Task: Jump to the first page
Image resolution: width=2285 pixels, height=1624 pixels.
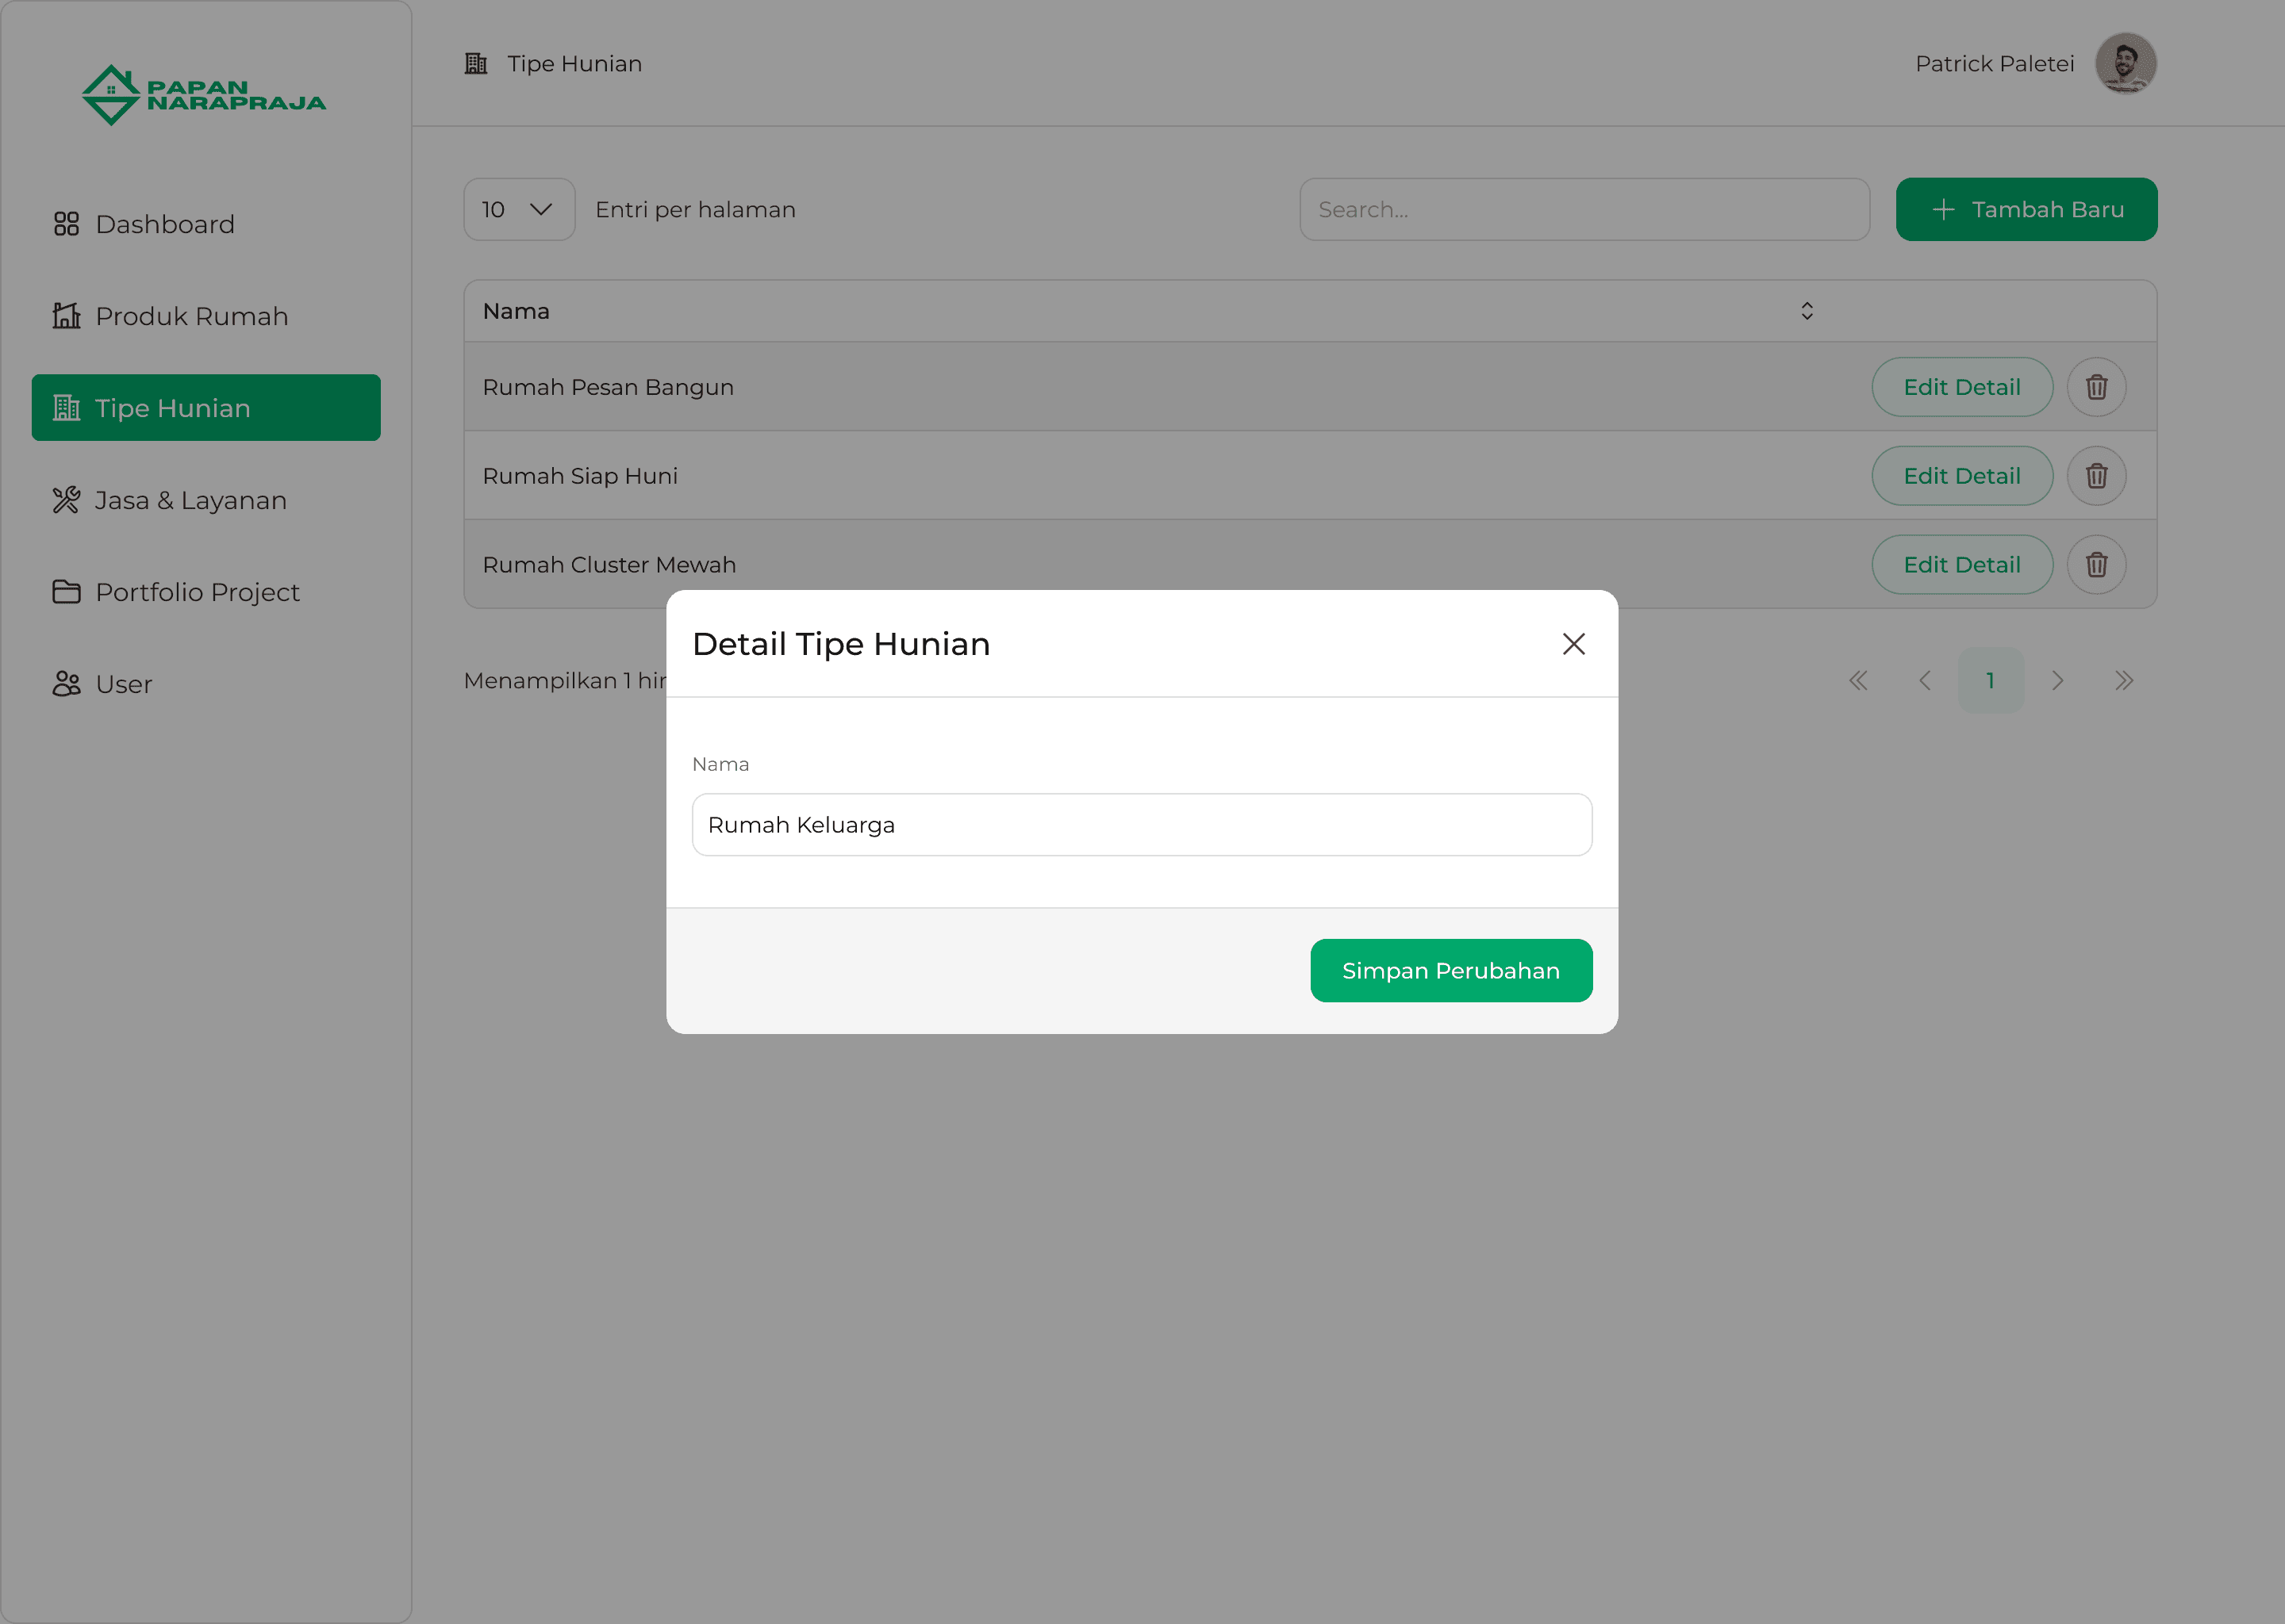Action: pyautogui.click(x=1858, y=681)
